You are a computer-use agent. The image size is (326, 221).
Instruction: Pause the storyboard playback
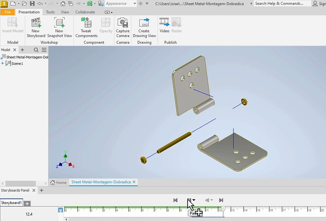click(189, 200)
